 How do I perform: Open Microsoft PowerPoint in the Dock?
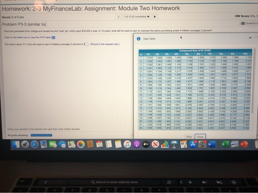point(244,144)
